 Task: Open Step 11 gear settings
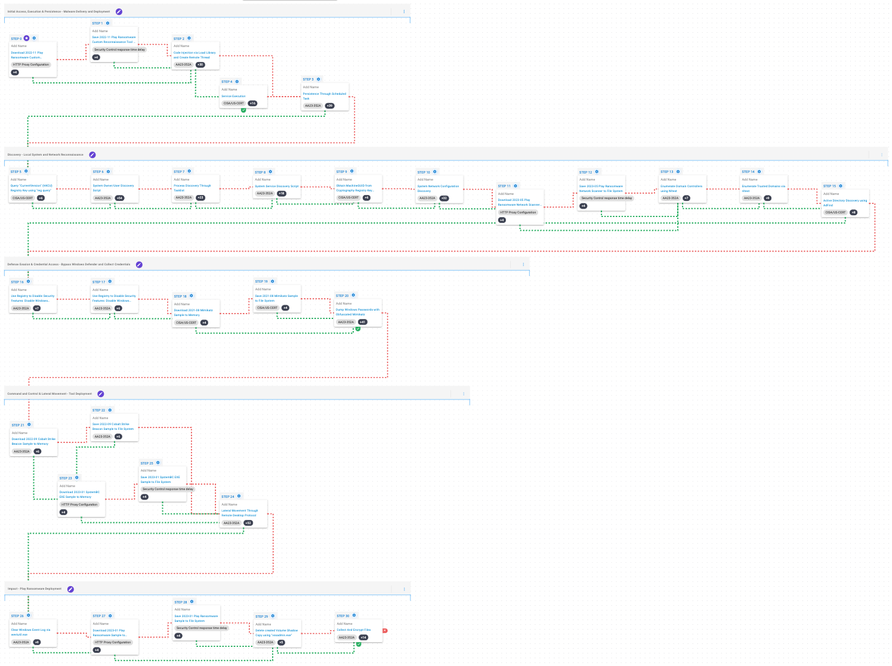click(x=516, y=186)
